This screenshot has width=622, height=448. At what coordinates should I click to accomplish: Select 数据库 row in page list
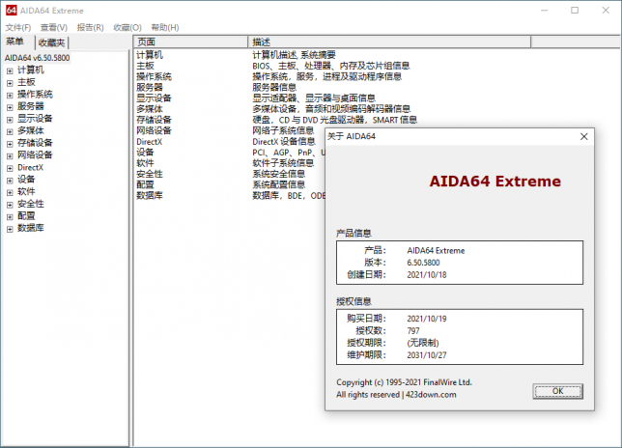click(x=150, y=195)
